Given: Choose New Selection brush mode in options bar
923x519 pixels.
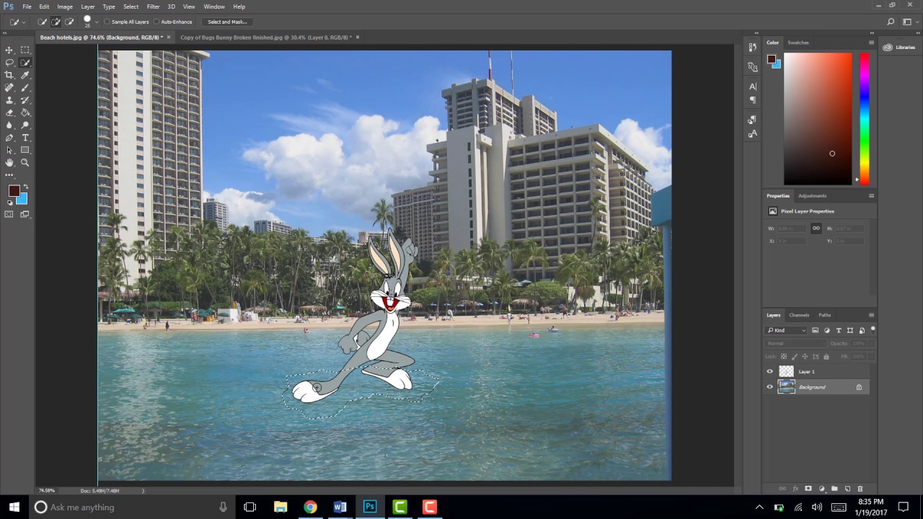Looking at the screenshot, I should 43,22.
